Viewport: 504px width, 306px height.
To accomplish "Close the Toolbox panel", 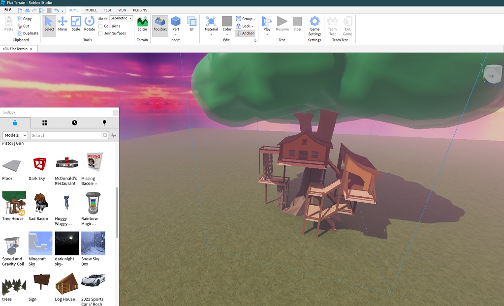I will [115, 112].
